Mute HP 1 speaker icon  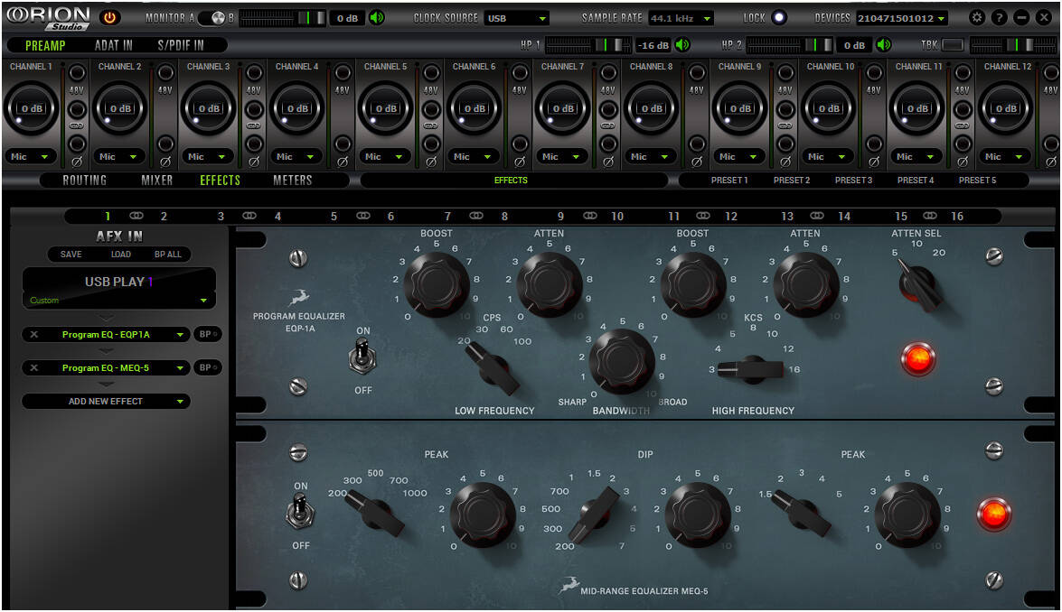point(682,44)
